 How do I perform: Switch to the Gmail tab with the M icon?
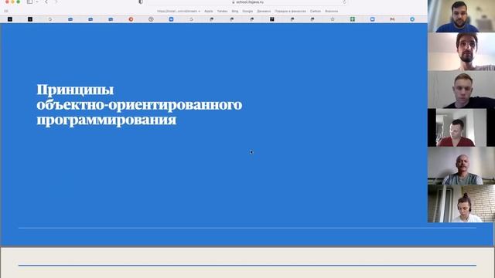tap(392, 19)
